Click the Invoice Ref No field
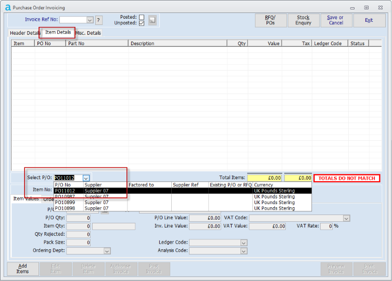The width and height of the screenshot is (392, 281). (x=73, y=20)
